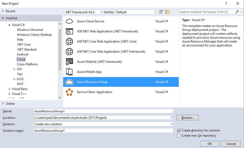Expand the iOS tree node

[x=14, y=69]
